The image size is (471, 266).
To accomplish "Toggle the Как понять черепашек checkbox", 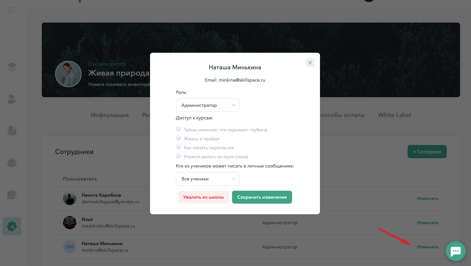I will click(178, 147).
